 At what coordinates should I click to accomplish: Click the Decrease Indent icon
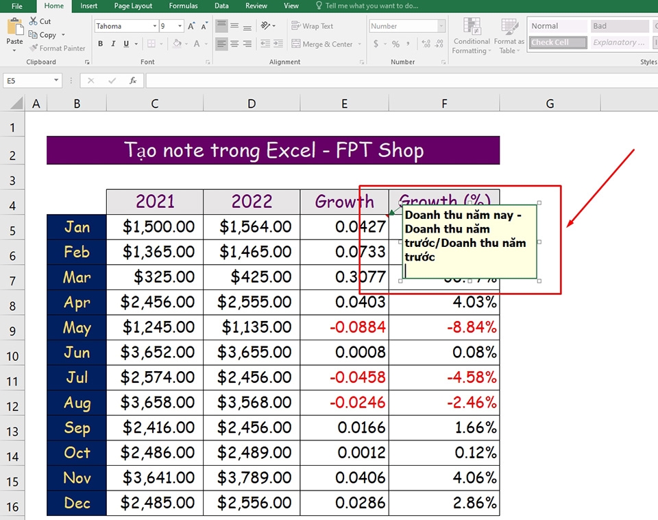[265, 44]
